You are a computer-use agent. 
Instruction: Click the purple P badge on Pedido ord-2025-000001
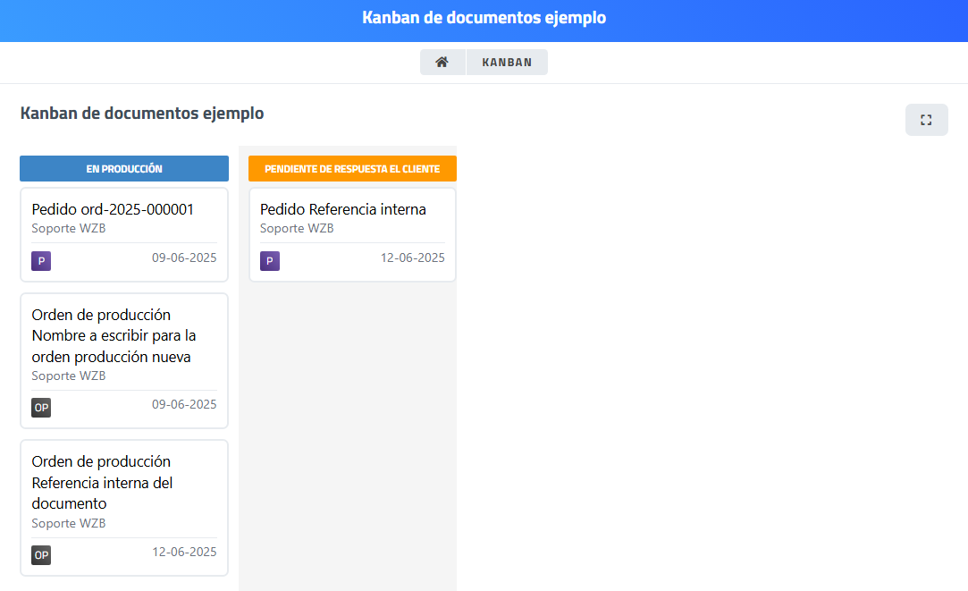click(41, 261)
